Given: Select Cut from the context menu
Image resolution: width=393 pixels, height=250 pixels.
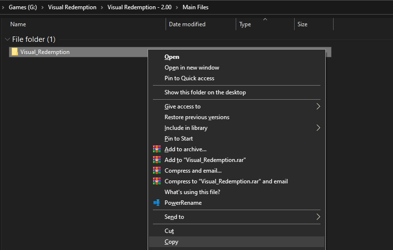Looking at the screenshot, I should click(x=169, y=231).
